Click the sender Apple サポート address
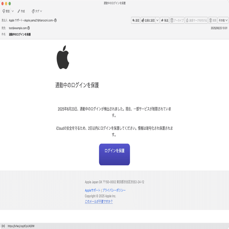The image size is (229, 229). click(x=31, y=20)
